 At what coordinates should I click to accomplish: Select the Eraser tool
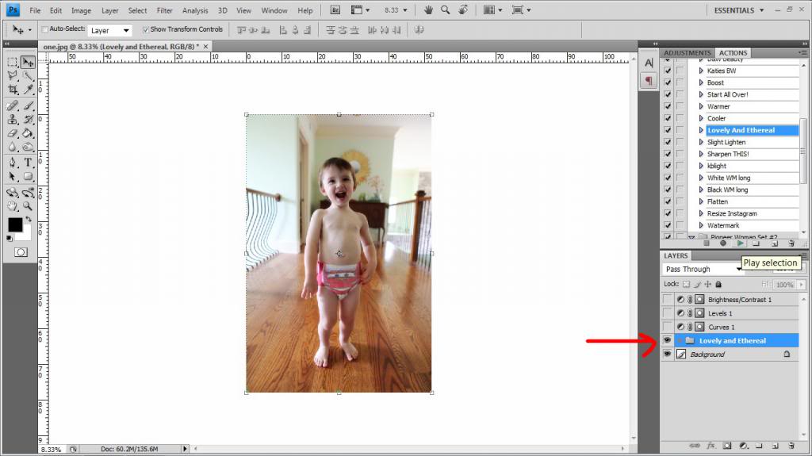13,133
